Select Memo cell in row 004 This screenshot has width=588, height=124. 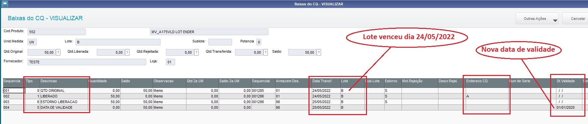(169, 107)
